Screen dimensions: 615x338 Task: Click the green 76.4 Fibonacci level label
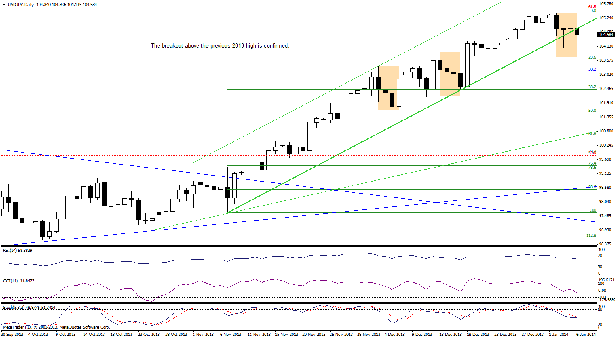tap(592, 163)
